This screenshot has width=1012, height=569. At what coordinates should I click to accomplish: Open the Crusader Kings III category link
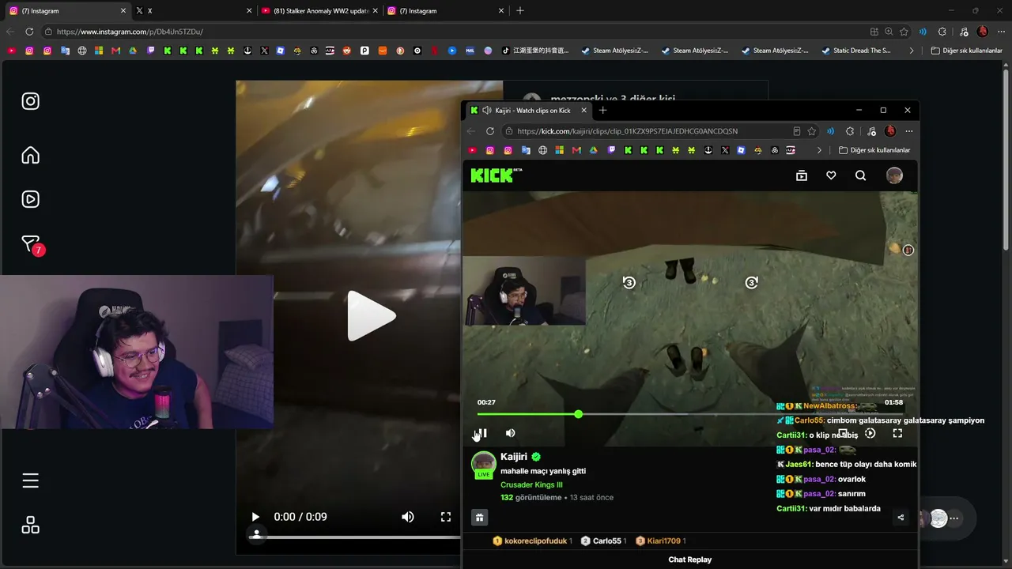coord(531,484)
